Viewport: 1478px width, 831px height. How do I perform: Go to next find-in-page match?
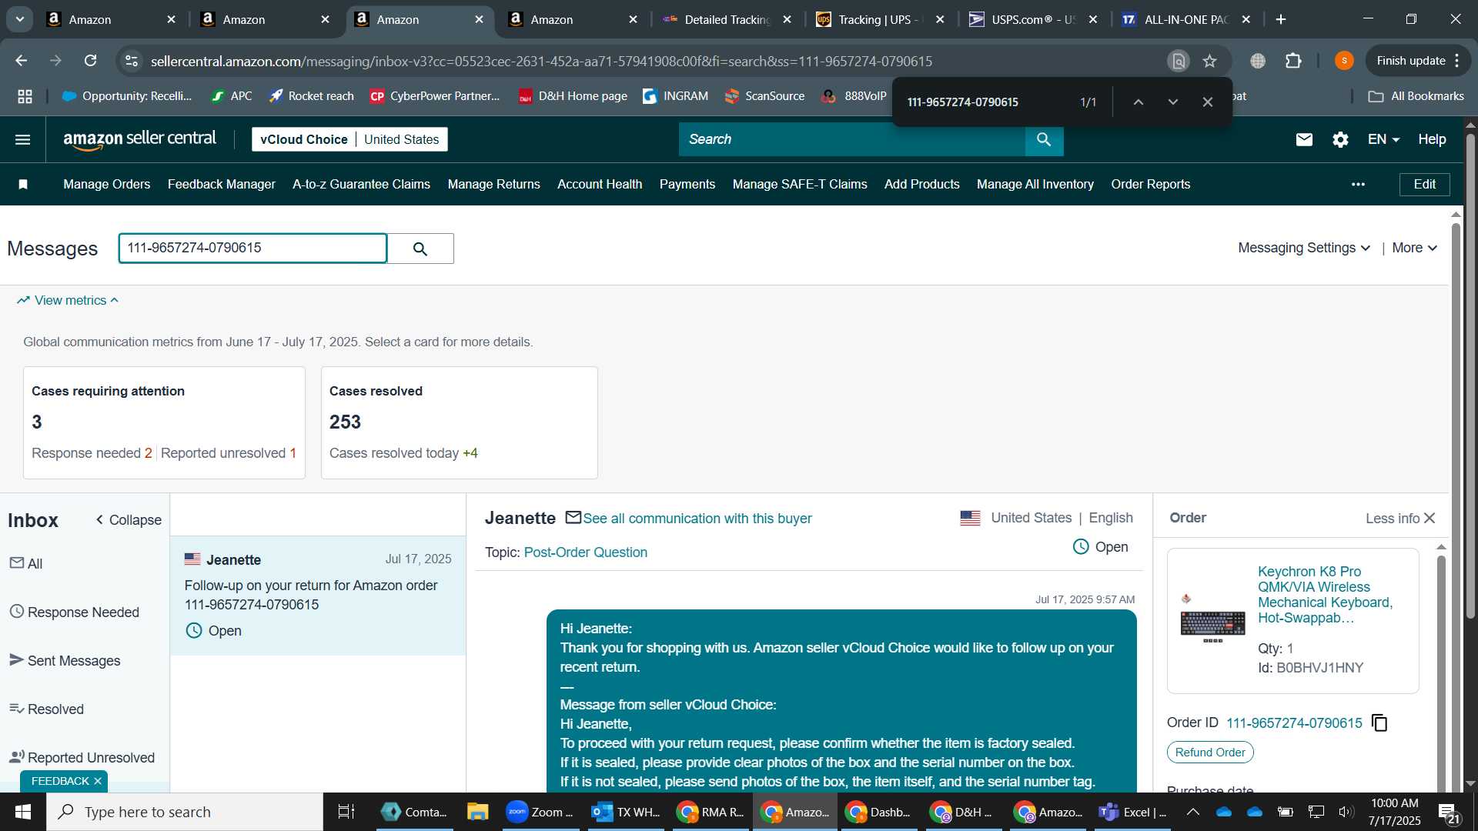pos(1172,102)
